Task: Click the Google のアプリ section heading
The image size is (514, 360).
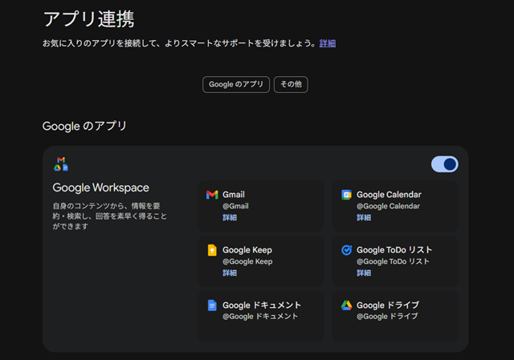Action: tap(84, 126)
